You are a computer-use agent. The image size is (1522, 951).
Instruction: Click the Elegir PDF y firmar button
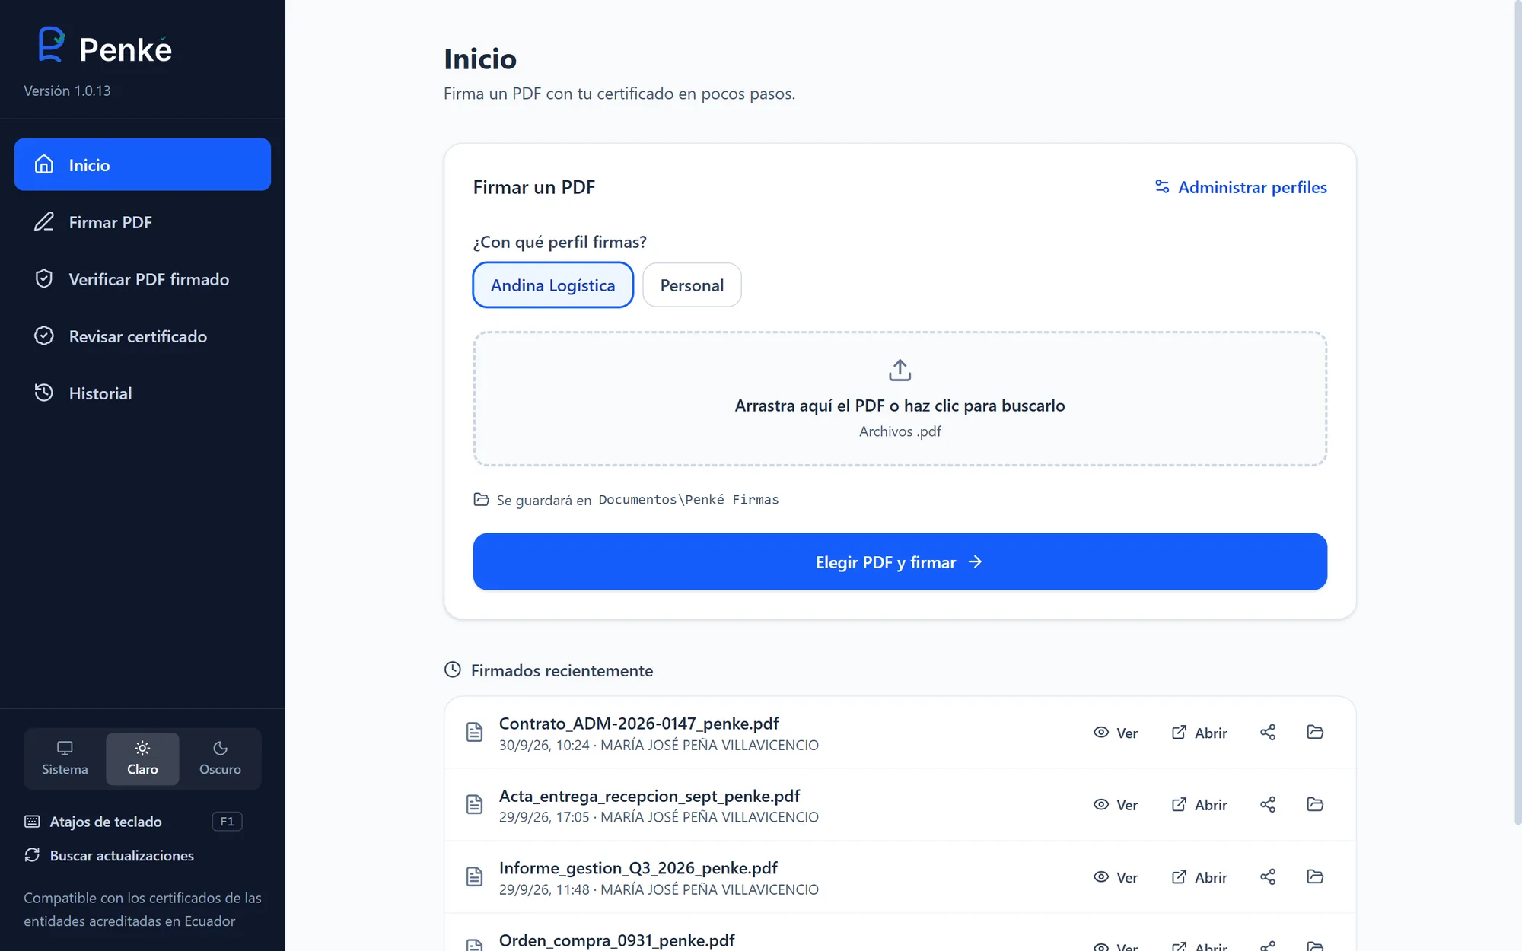pos(900,561)
